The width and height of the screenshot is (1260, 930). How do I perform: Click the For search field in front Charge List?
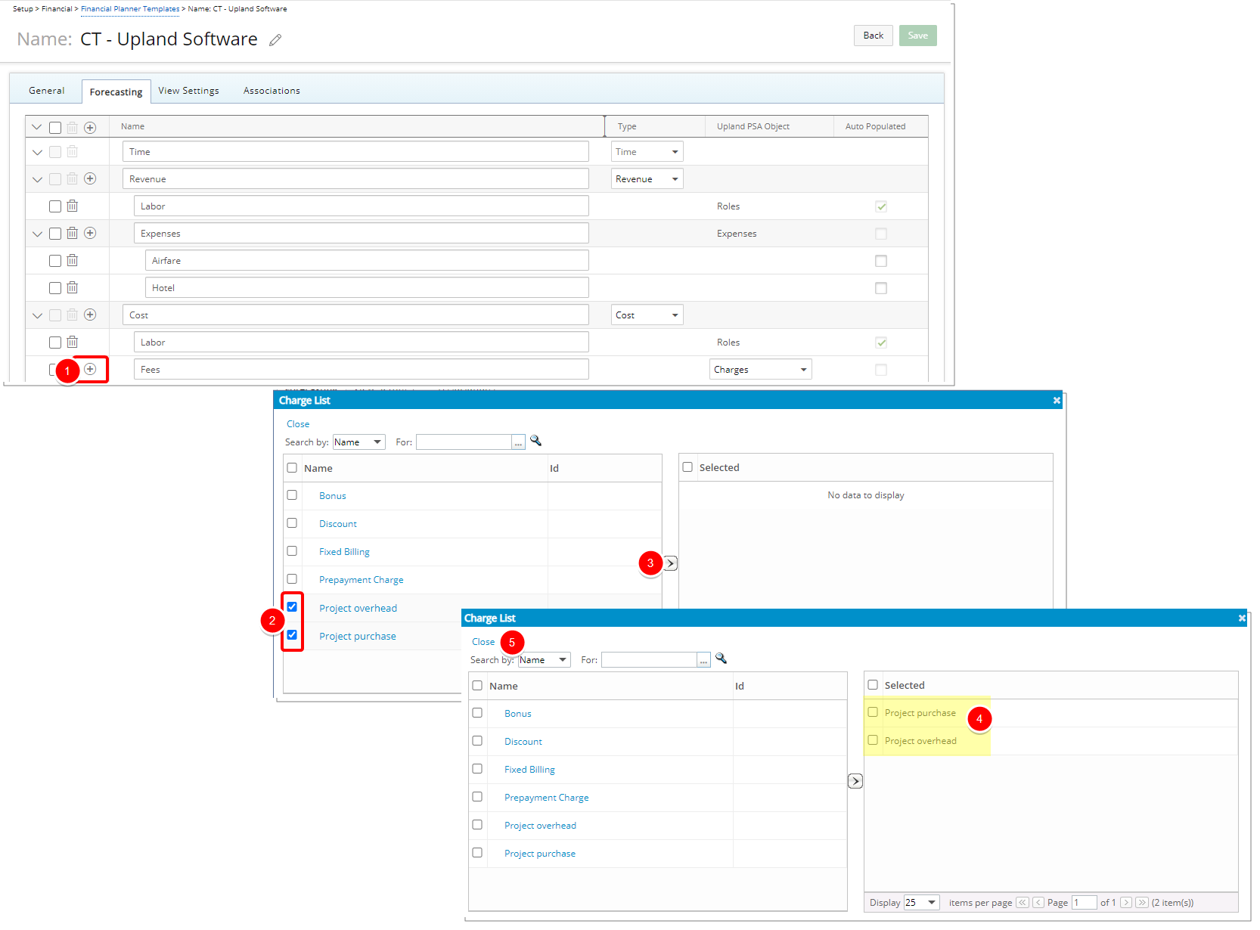tap(649, 660)
